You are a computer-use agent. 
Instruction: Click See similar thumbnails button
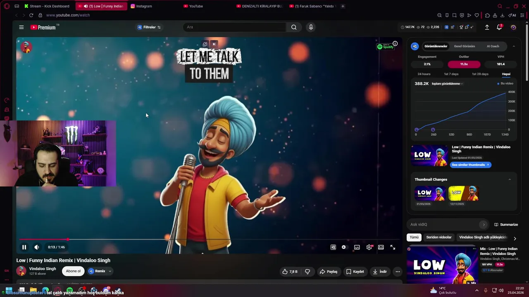470,165
